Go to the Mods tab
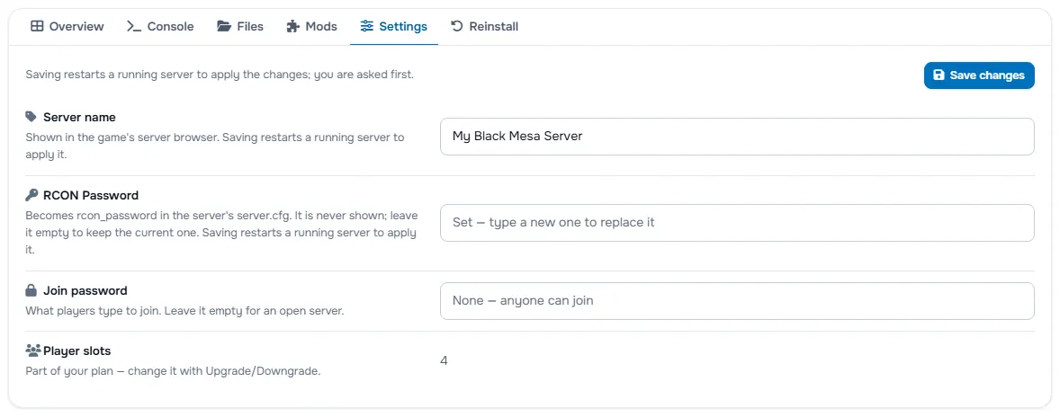1060x417 pixels. pos(311,27)
